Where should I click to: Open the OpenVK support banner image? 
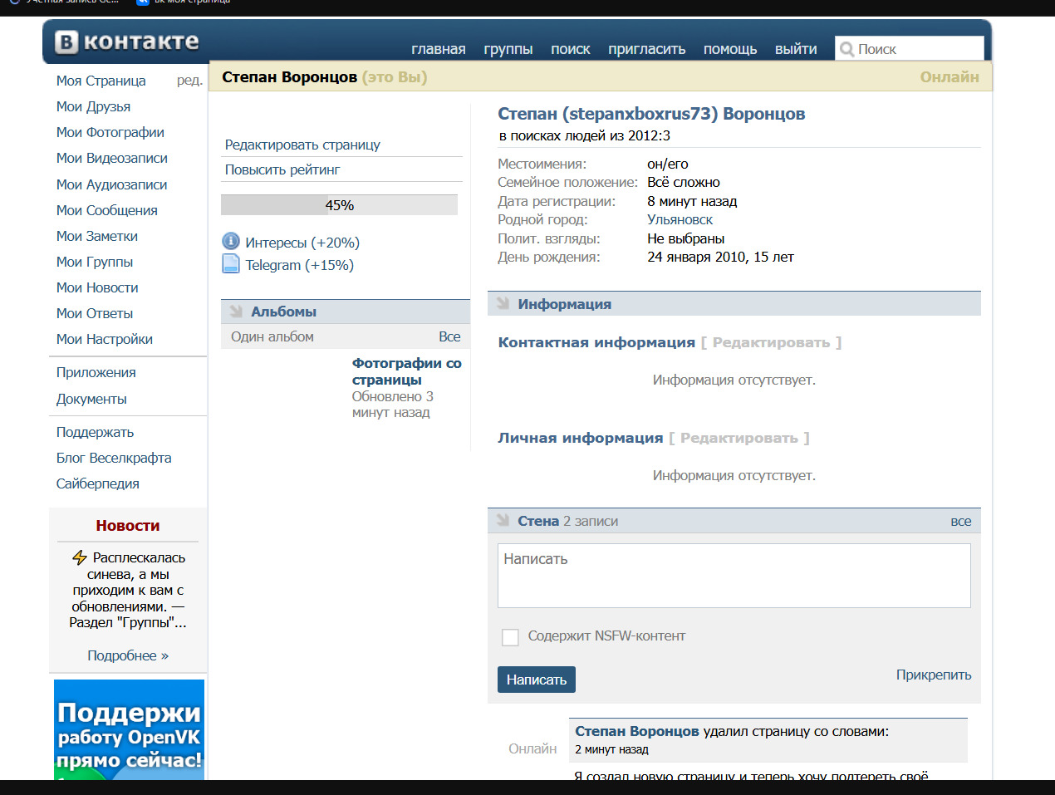coord(129,729)
